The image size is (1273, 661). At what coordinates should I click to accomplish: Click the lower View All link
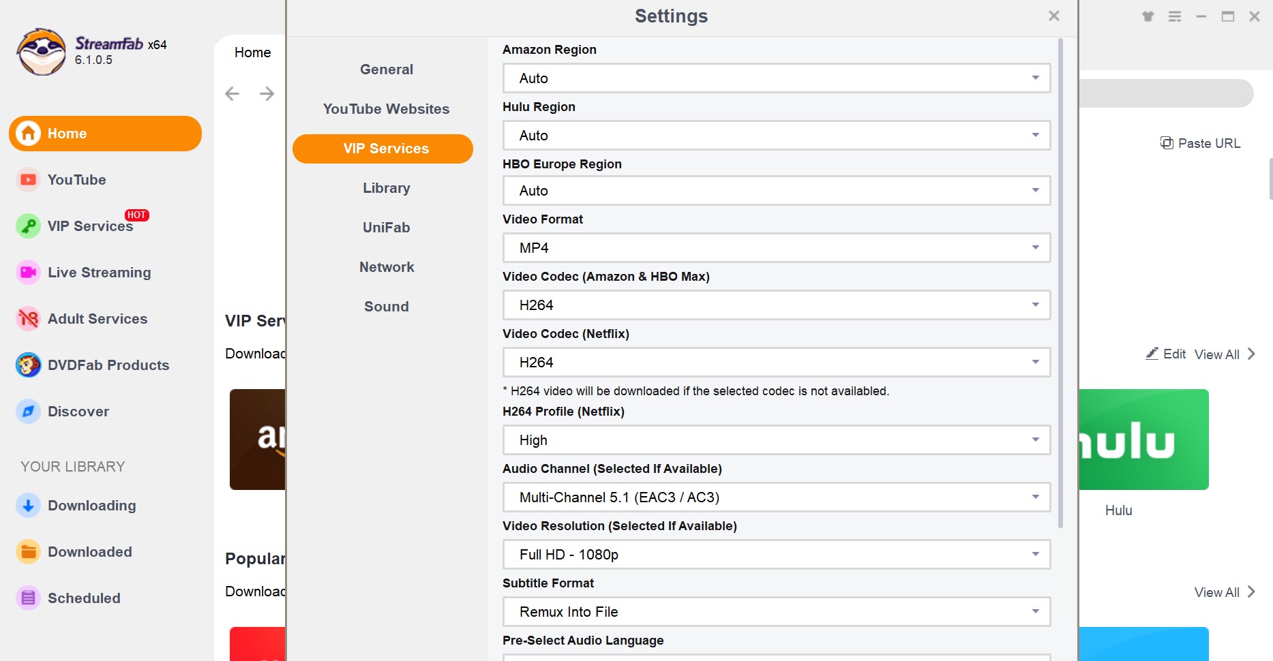click(x=1225, y=591)
